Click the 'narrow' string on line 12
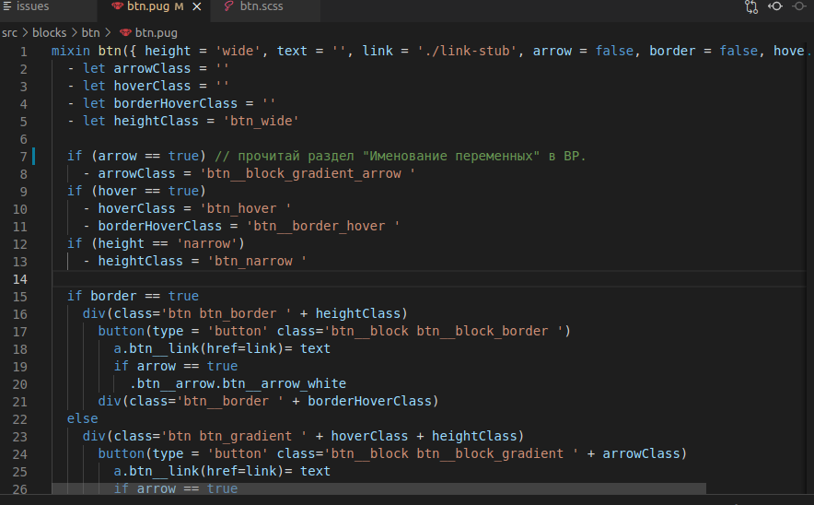Image resolution: width=814 pixels, height=505 pixels. pos(206,243)
